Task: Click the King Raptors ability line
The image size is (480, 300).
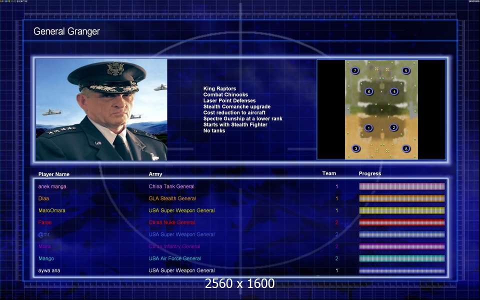Action: (x=219, y=88)
